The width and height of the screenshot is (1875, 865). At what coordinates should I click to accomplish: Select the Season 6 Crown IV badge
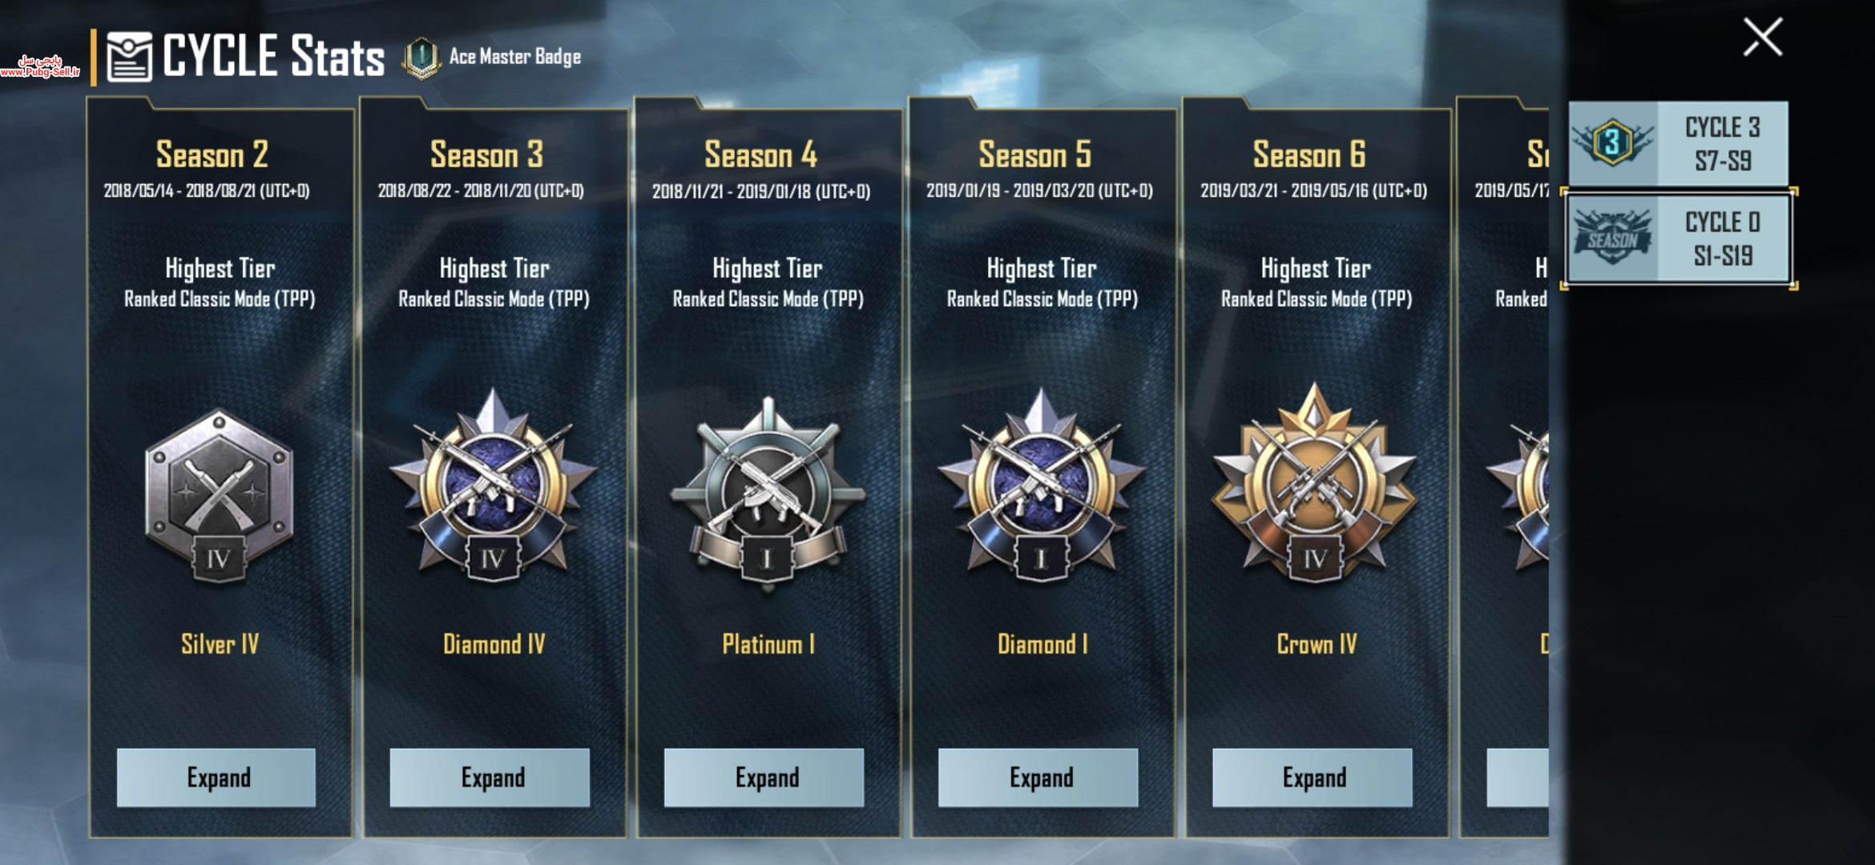point(1314,482)
